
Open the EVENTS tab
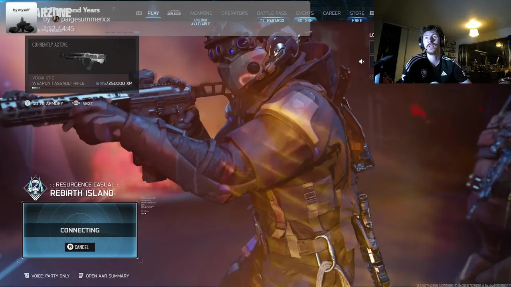(305, 13)
